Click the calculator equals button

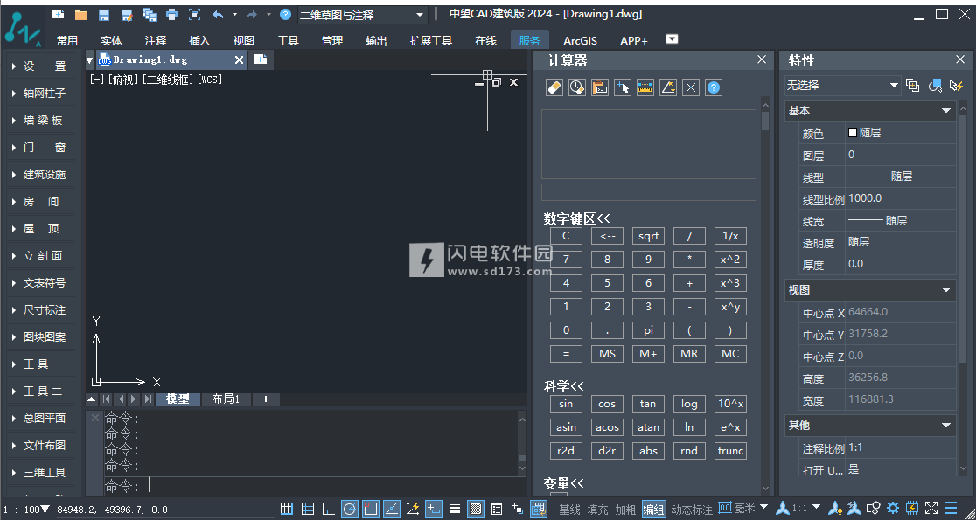pyautogui.click(x=566, y=355)
